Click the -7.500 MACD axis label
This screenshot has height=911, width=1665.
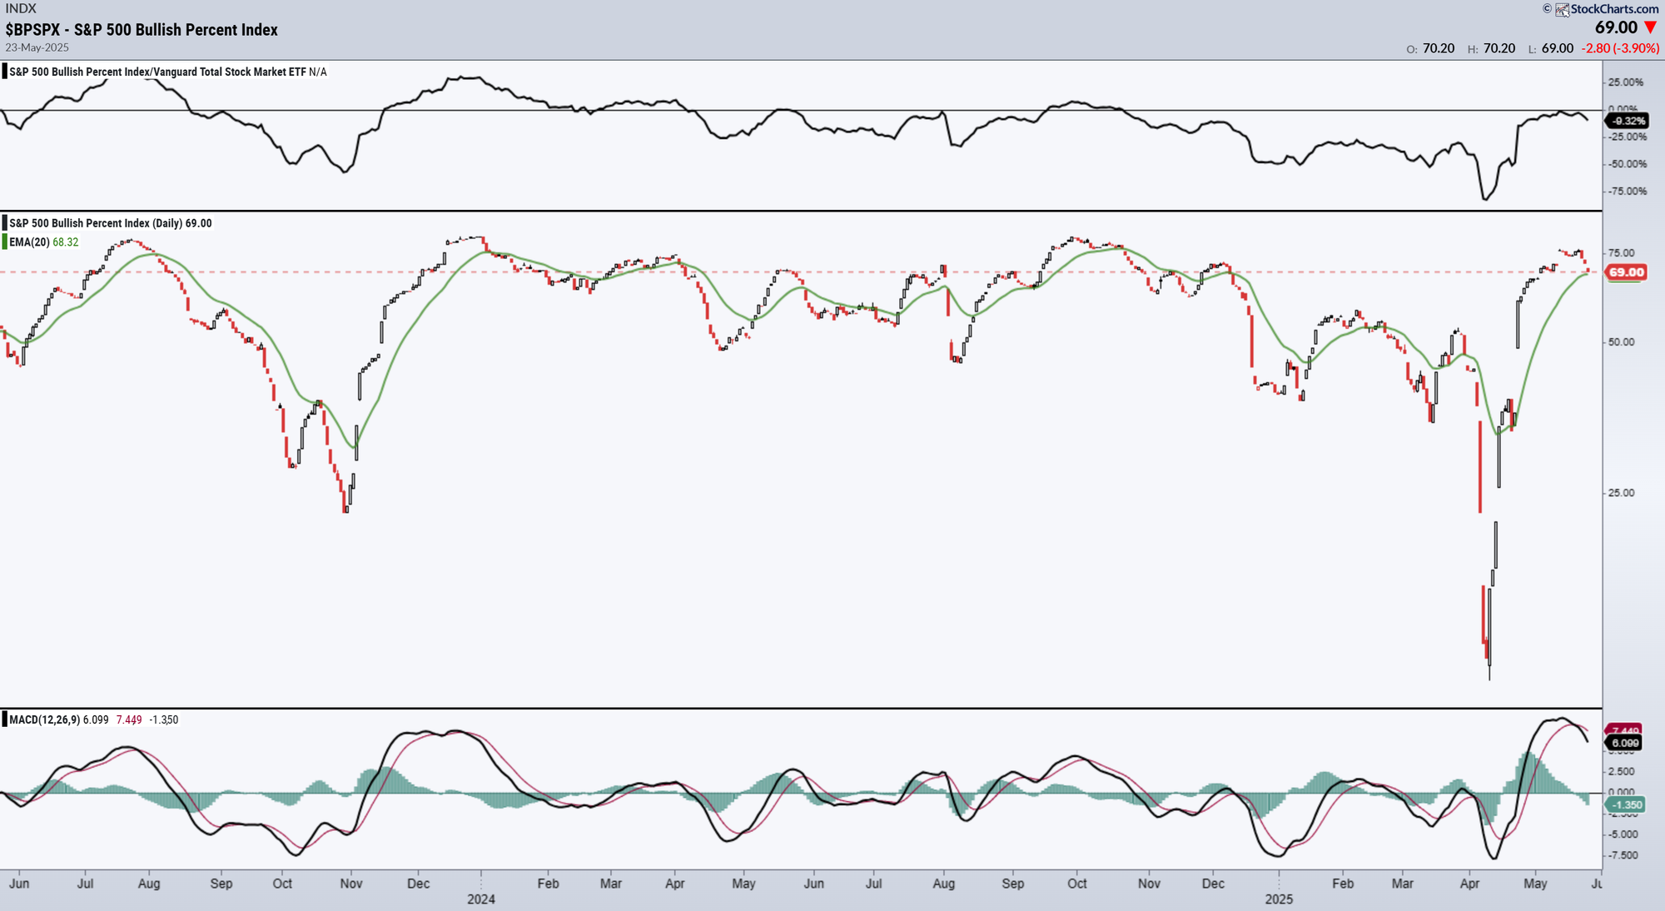[x=1623, y=856]
